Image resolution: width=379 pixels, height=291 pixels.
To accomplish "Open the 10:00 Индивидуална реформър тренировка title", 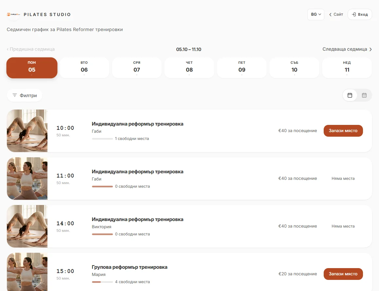I will pyautogui.click(x=137, y=124).
